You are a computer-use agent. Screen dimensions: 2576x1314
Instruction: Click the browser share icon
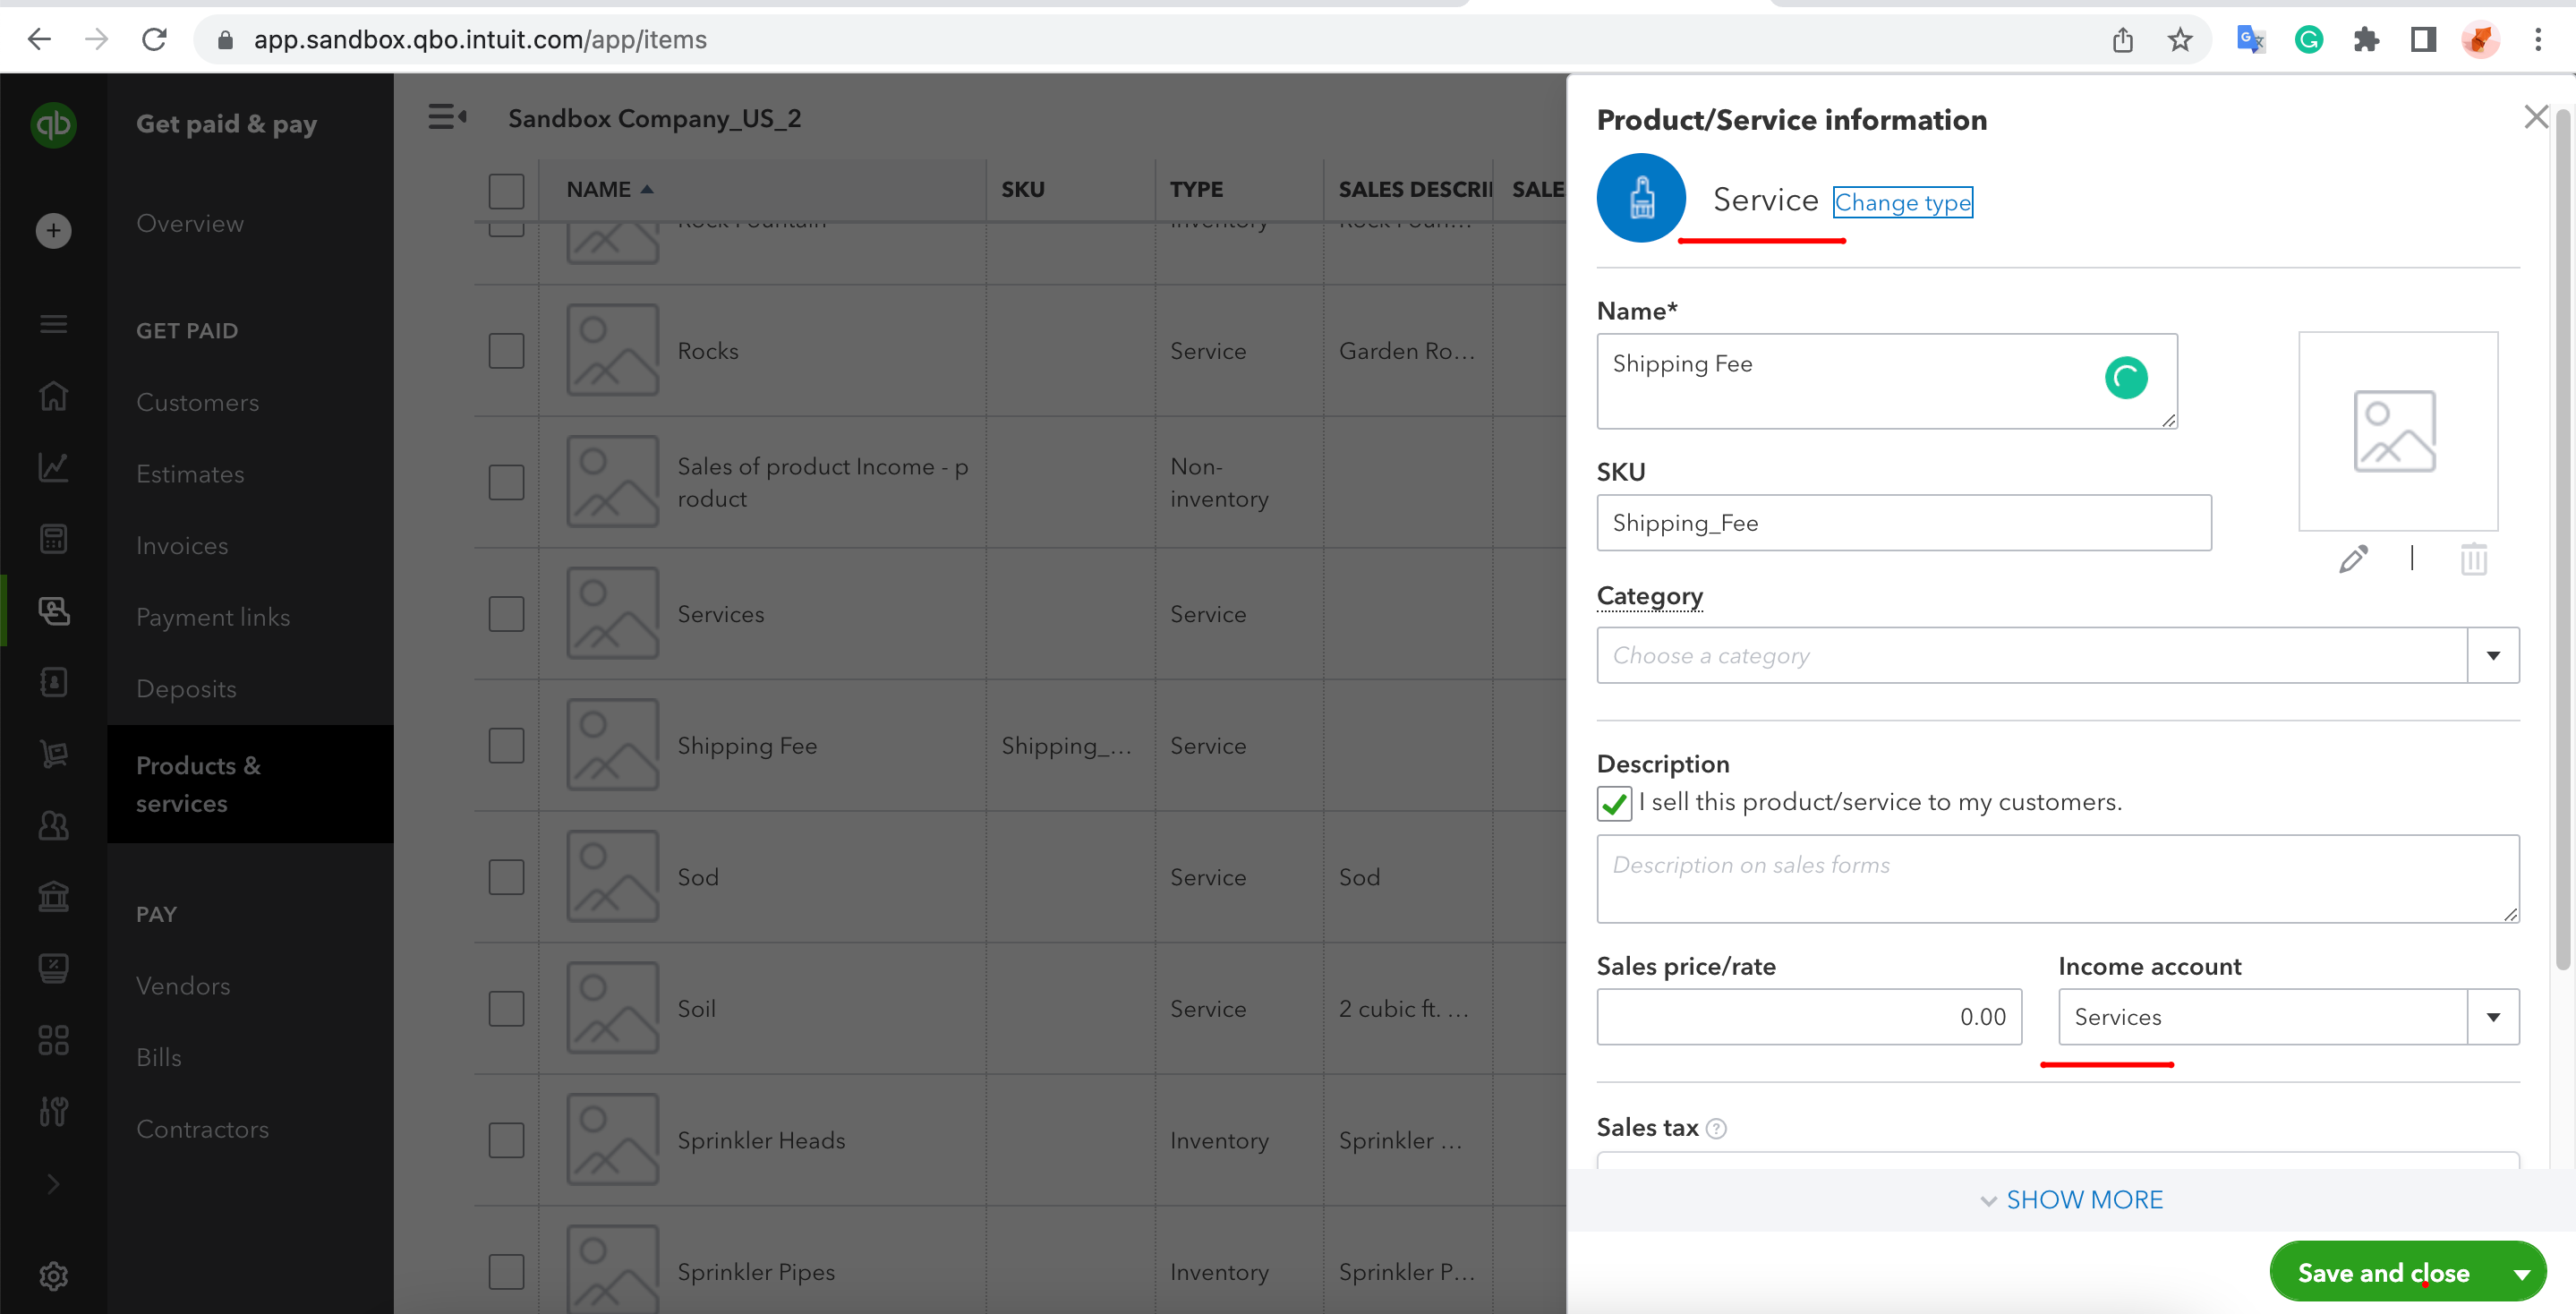pyautogui.click(x=2123, y=39)
